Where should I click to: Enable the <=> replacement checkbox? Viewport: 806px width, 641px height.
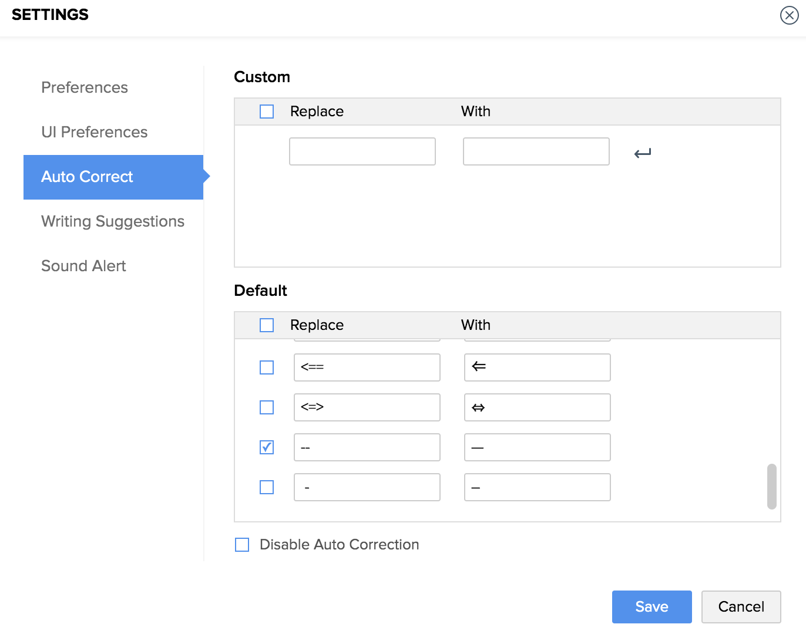267,407
